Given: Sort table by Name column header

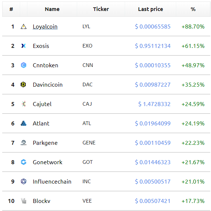Looking at the screenshot, I should pyautogui.click(x=52, y=9).
